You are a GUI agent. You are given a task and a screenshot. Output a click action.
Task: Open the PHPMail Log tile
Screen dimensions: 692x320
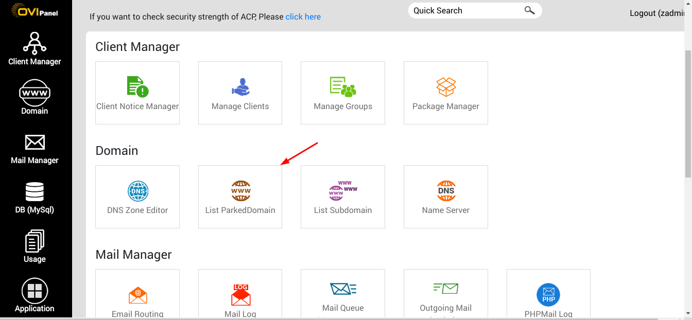coord(548,294)
